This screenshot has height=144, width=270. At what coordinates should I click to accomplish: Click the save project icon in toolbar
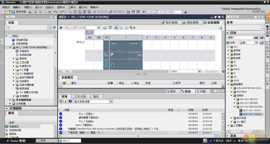(x=13, y=12)
